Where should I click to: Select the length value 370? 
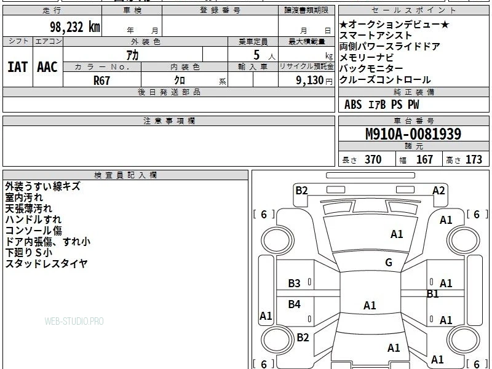[373, 160]
